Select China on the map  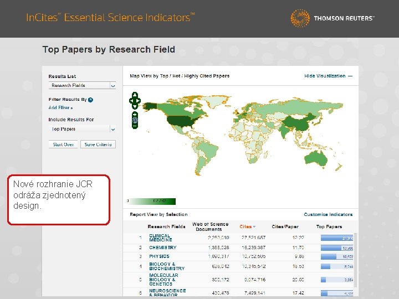[x=299, y=123]
